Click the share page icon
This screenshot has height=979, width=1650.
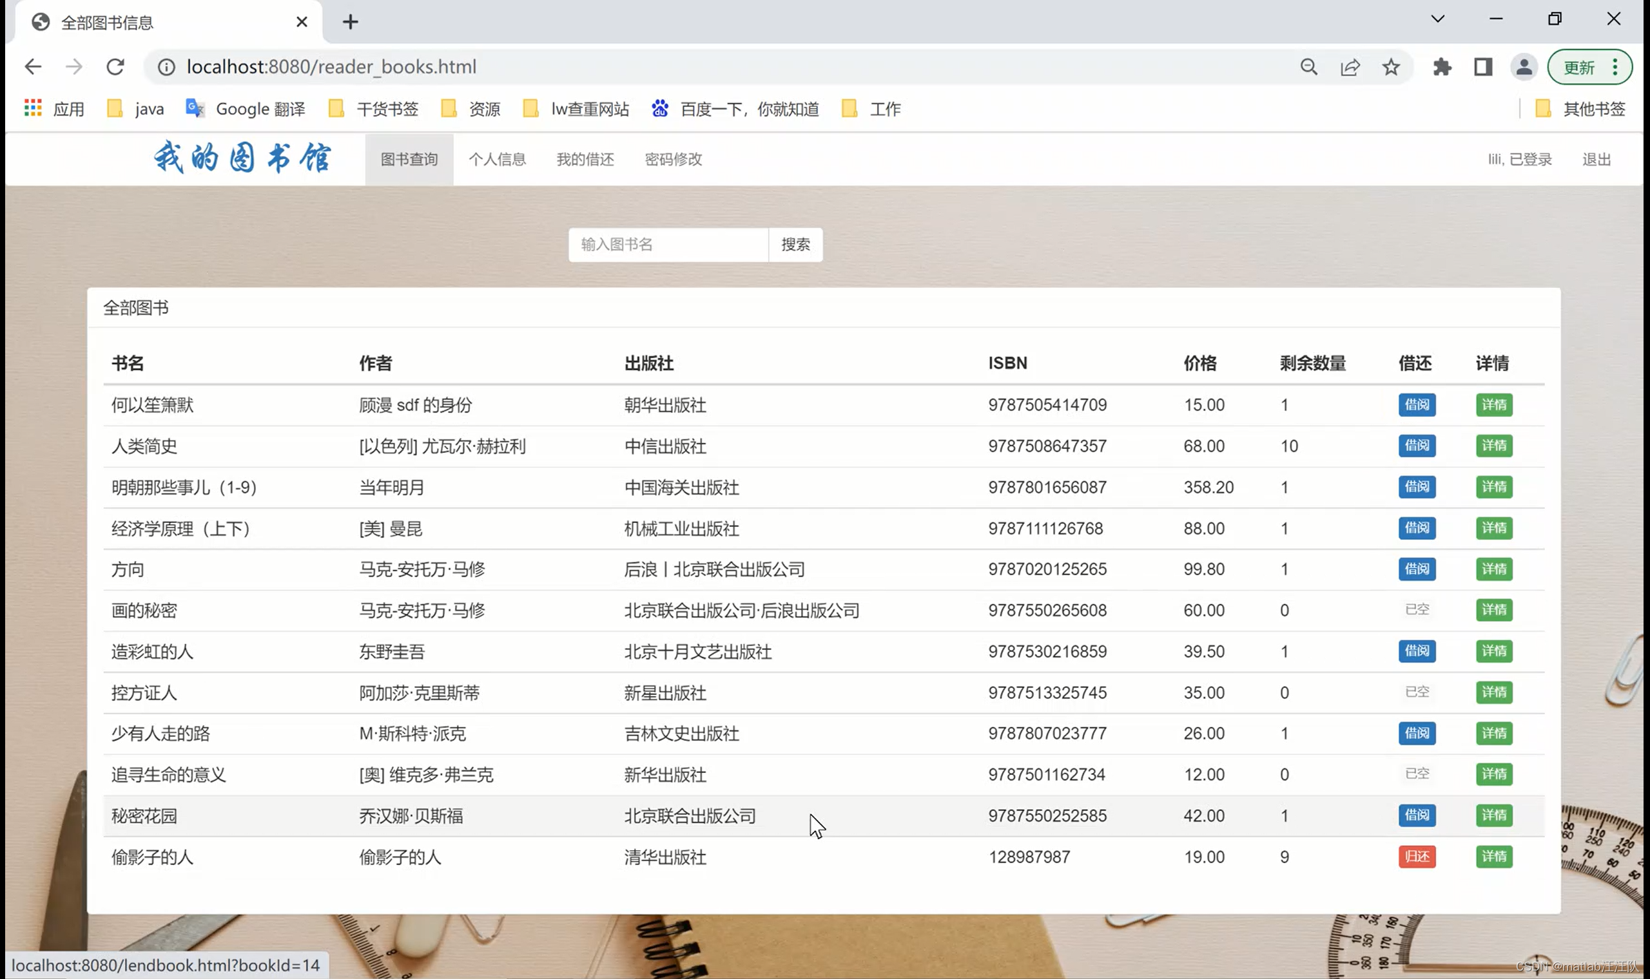pyautogui.click(x=1350, y=66)
